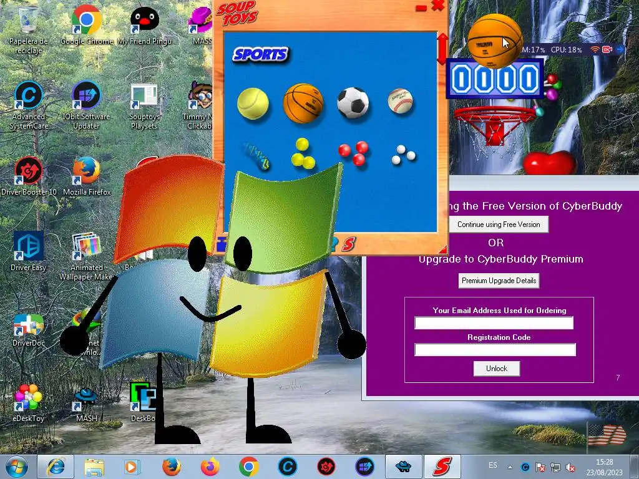The width and height of the screenshot is (639, 479).
Task: Focus the Registration Code field
Action: [495, 350]
